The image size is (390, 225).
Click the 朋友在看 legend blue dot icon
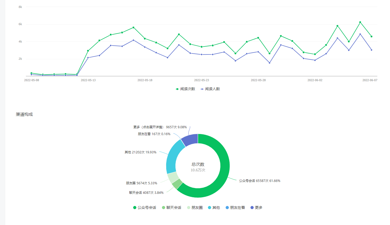tap(227, 208)
